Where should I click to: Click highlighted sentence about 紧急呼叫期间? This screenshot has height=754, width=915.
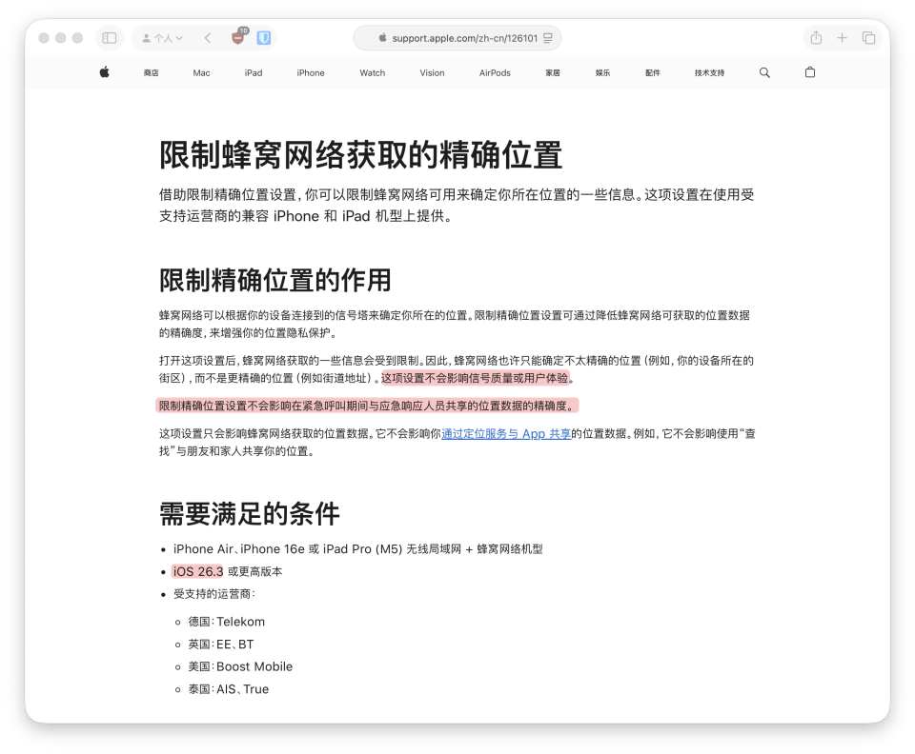[367, 406]
